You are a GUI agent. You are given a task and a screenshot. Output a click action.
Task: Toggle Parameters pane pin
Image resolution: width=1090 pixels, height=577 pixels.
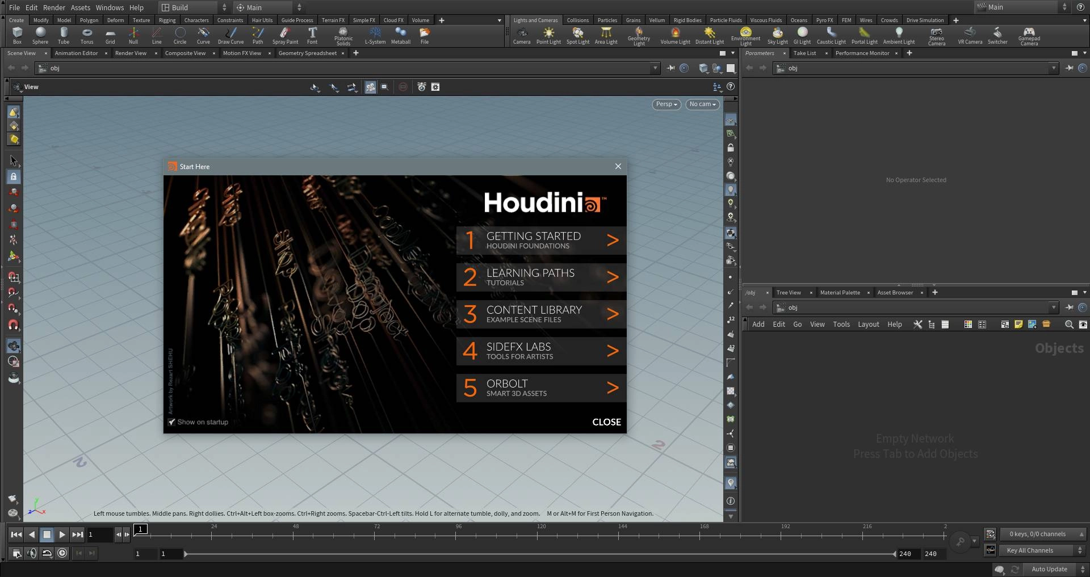tap(1070, 68)
